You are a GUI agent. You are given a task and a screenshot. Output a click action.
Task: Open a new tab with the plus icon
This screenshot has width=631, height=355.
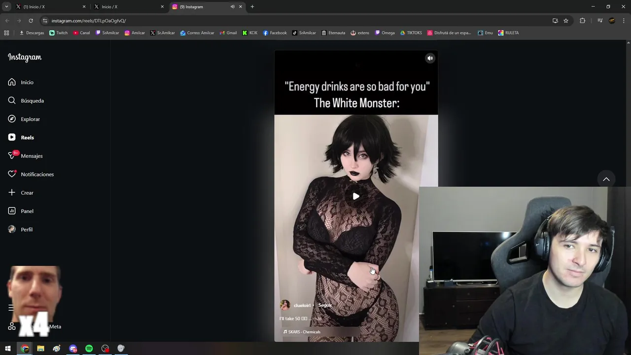tap(252, 7)
